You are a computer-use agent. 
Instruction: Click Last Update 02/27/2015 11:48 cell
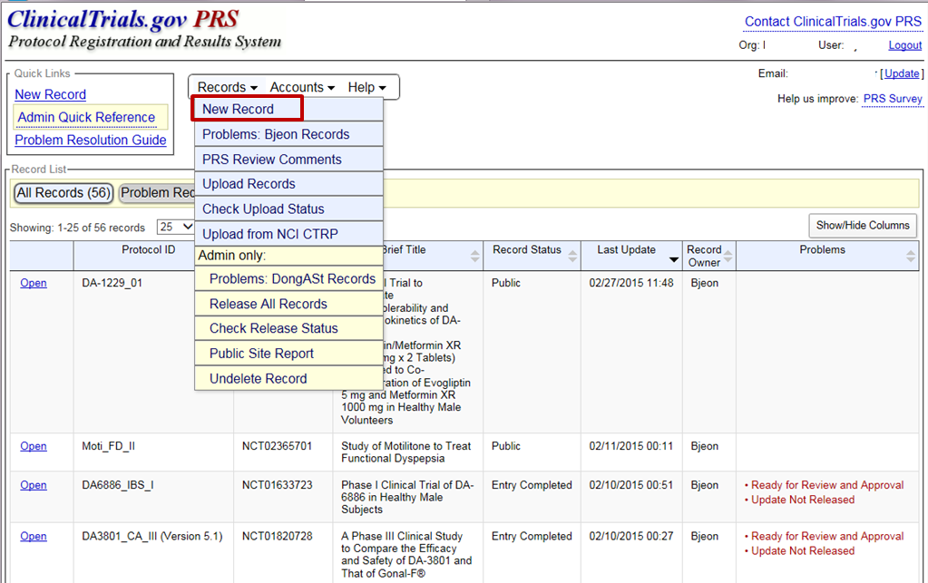pyautogui.click(x=630, y=283)
